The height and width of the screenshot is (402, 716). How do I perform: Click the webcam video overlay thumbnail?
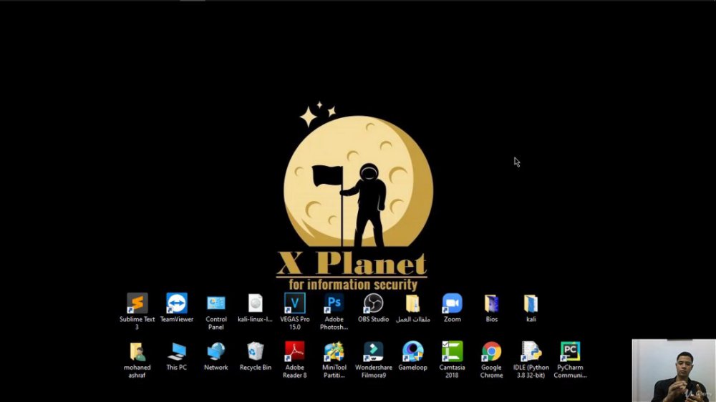pyautogui.click(x=674, y=371)
